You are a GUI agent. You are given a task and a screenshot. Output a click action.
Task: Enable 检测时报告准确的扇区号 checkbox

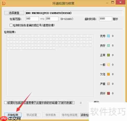tap(11, 25)
